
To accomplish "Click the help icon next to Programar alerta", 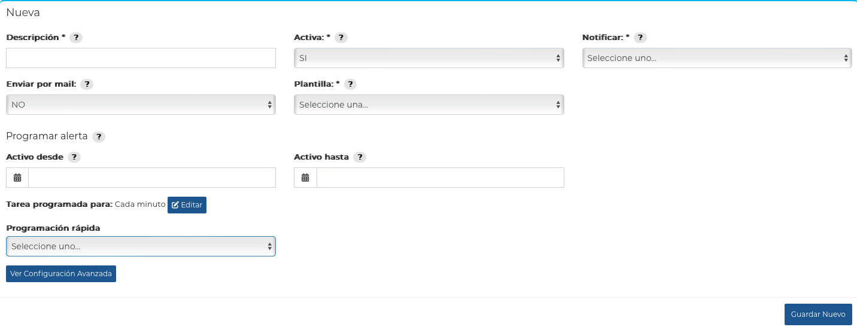I will (99, 137).
